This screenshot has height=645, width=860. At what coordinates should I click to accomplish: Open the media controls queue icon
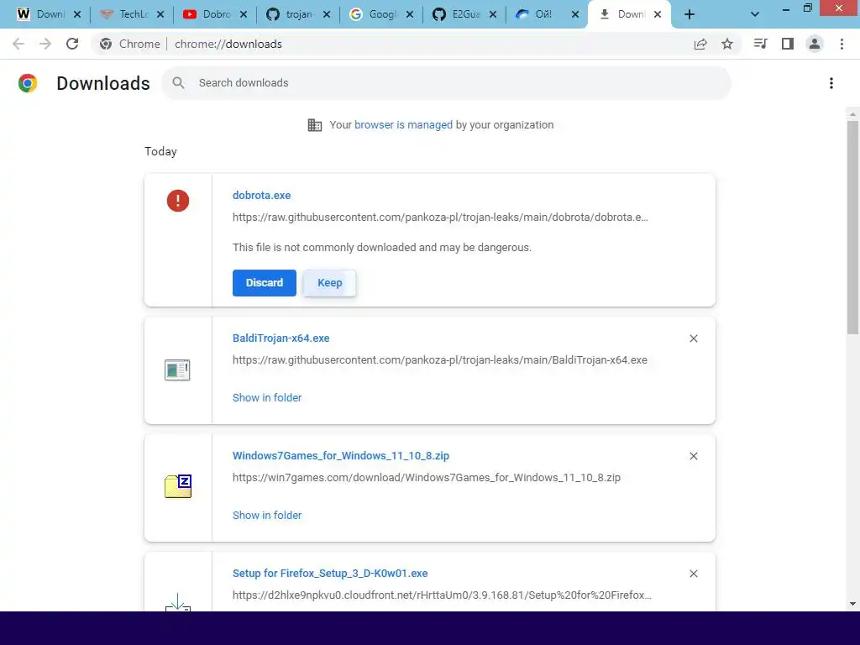[x=760, y=44]
